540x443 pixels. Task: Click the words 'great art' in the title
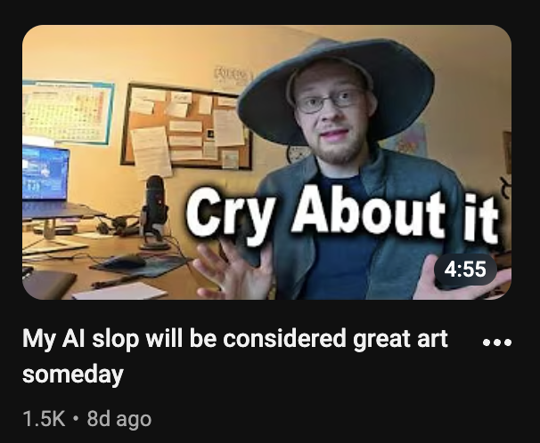point(400,339)
